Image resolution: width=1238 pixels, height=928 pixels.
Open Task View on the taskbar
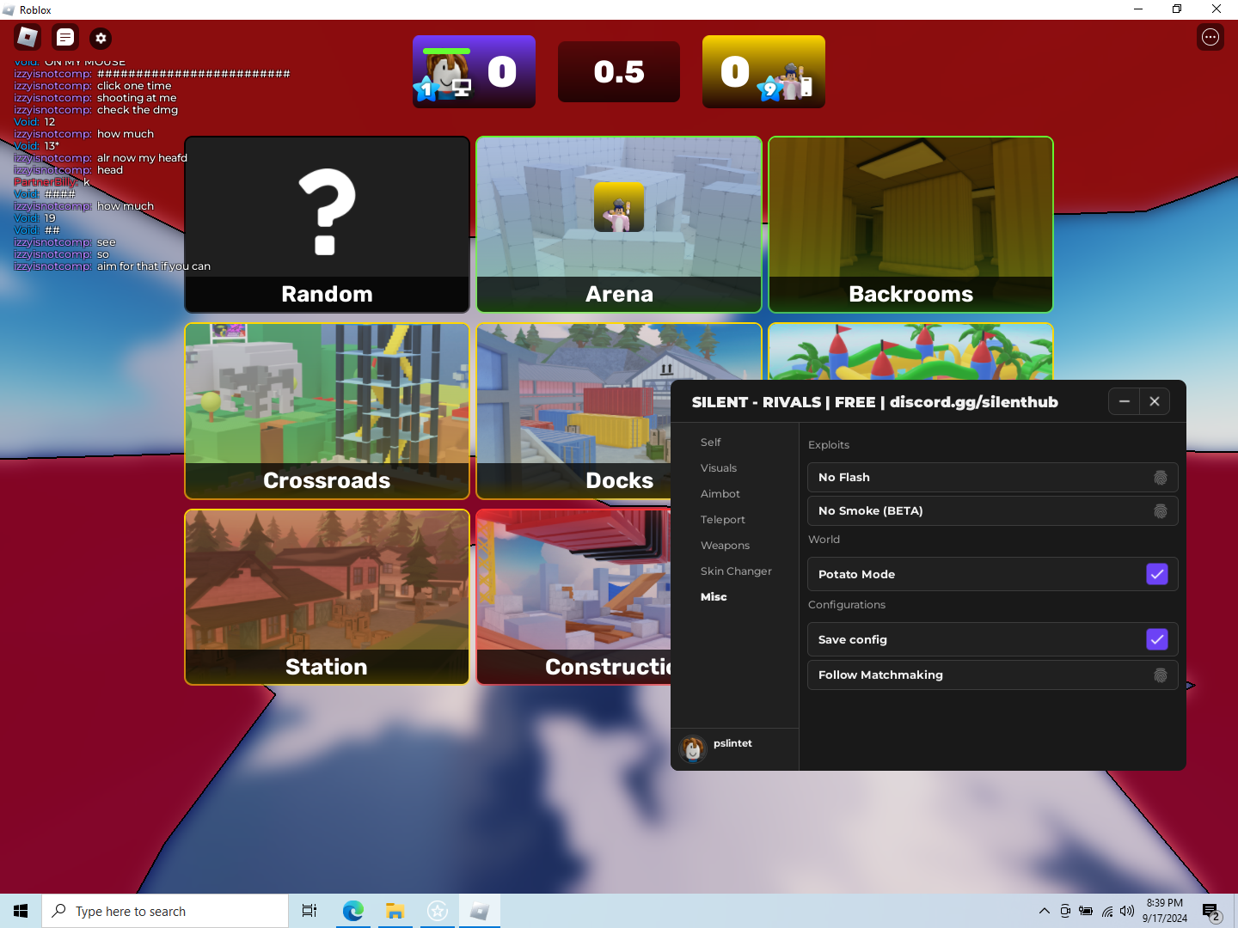(x=309, y=911)
